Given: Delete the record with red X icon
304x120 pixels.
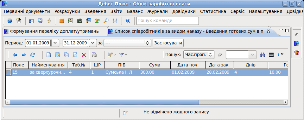Looking at the screenshot, I should pyautogui.click(x=84, y=55).
